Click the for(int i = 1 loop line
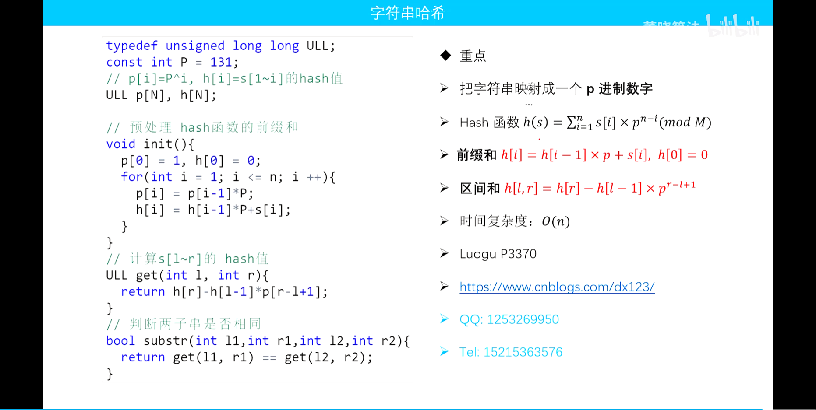This screenshot has width=816, height=410. click(228, 177)
